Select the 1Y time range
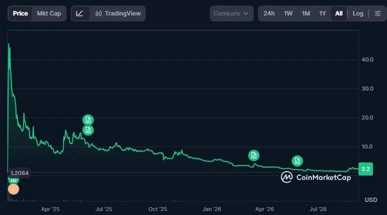Viewport: 387px width, 215px height. coord(322,13)
